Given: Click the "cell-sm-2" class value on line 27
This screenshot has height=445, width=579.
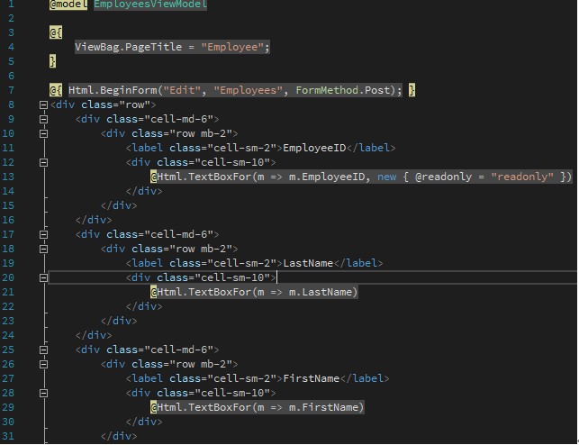Looking at the screenshot, I should (242, 378).
